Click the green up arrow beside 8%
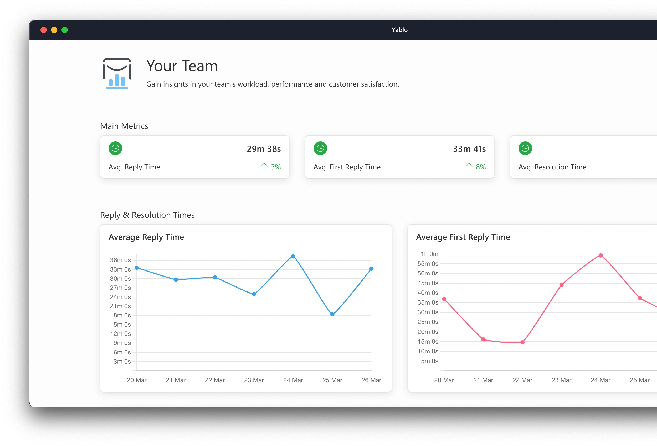The height and width of the screenshot is (446, 657). 469,167
